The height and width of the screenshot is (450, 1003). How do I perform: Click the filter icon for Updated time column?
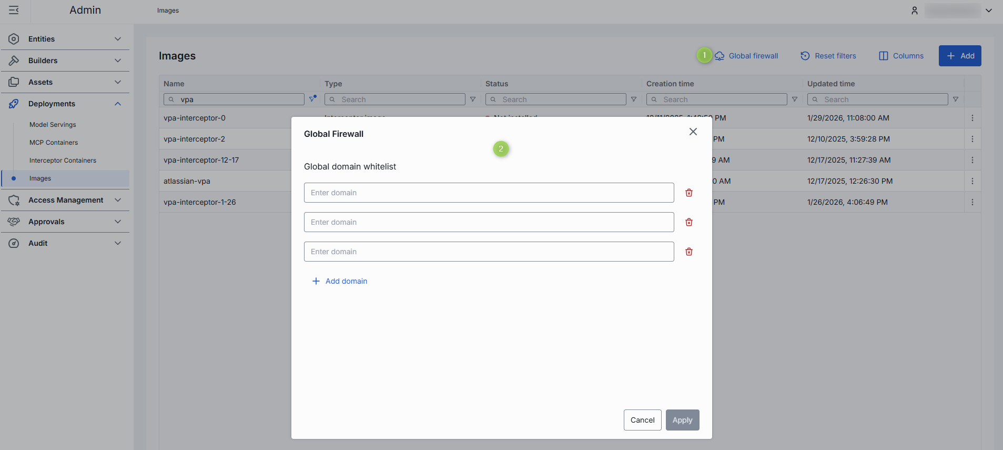(956, 99)
